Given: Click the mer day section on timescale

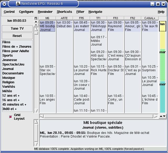Looking at the screenshot, I should pyautogui.click(x=162, y=97).
